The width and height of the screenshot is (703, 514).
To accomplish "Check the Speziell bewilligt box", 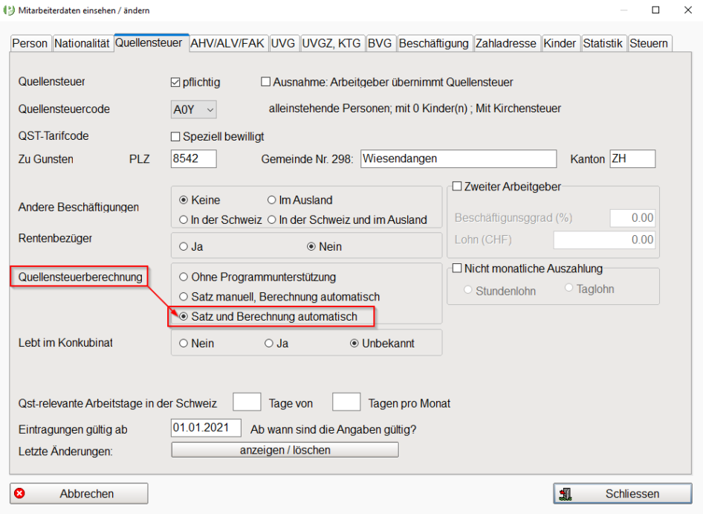I will tap(175, 136).
